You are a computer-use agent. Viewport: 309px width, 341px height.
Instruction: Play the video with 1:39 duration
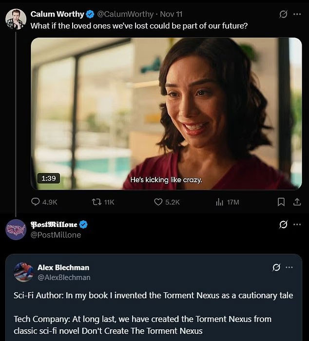click(166, 114)
